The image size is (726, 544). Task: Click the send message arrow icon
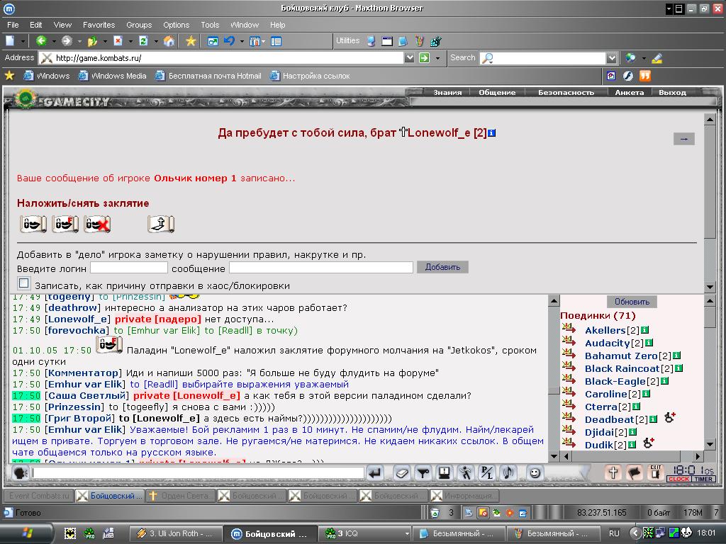pyautogui.click(x=375, y=472)
